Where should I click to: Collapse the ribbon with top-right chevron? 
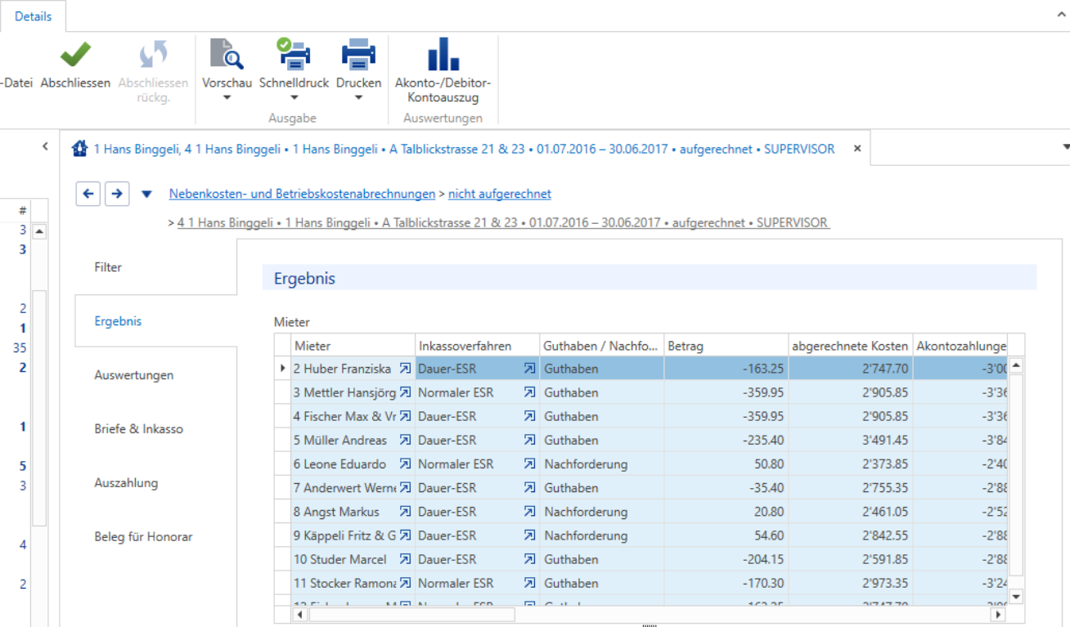tap(1061, 16)
